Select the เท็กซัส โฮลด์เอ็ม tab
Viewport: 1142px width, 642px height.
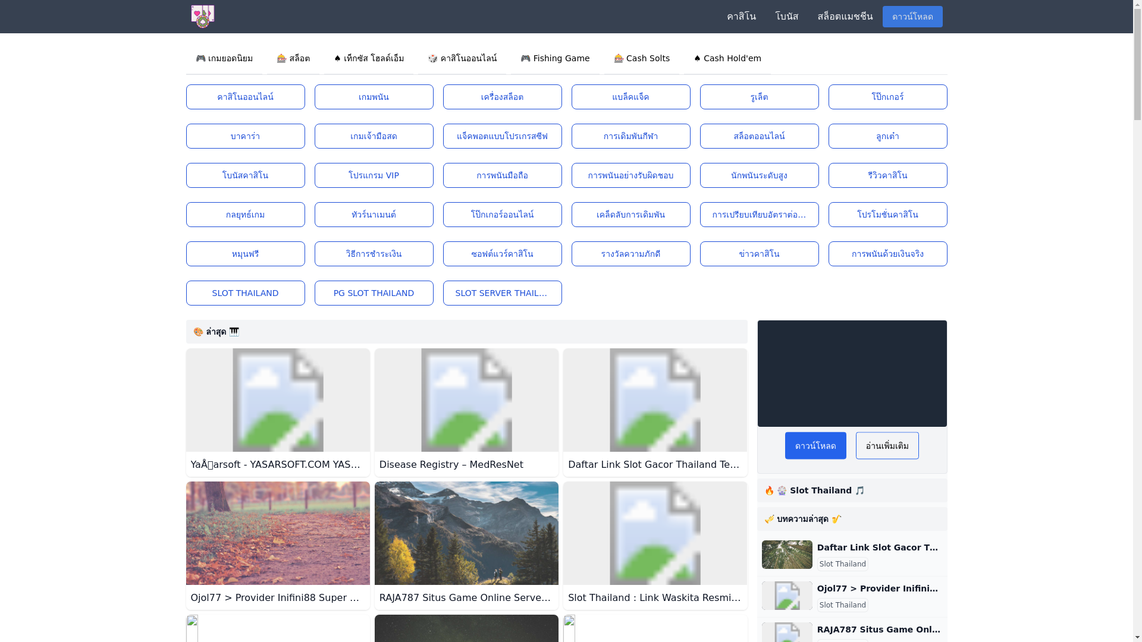click(x=369, y=58)
